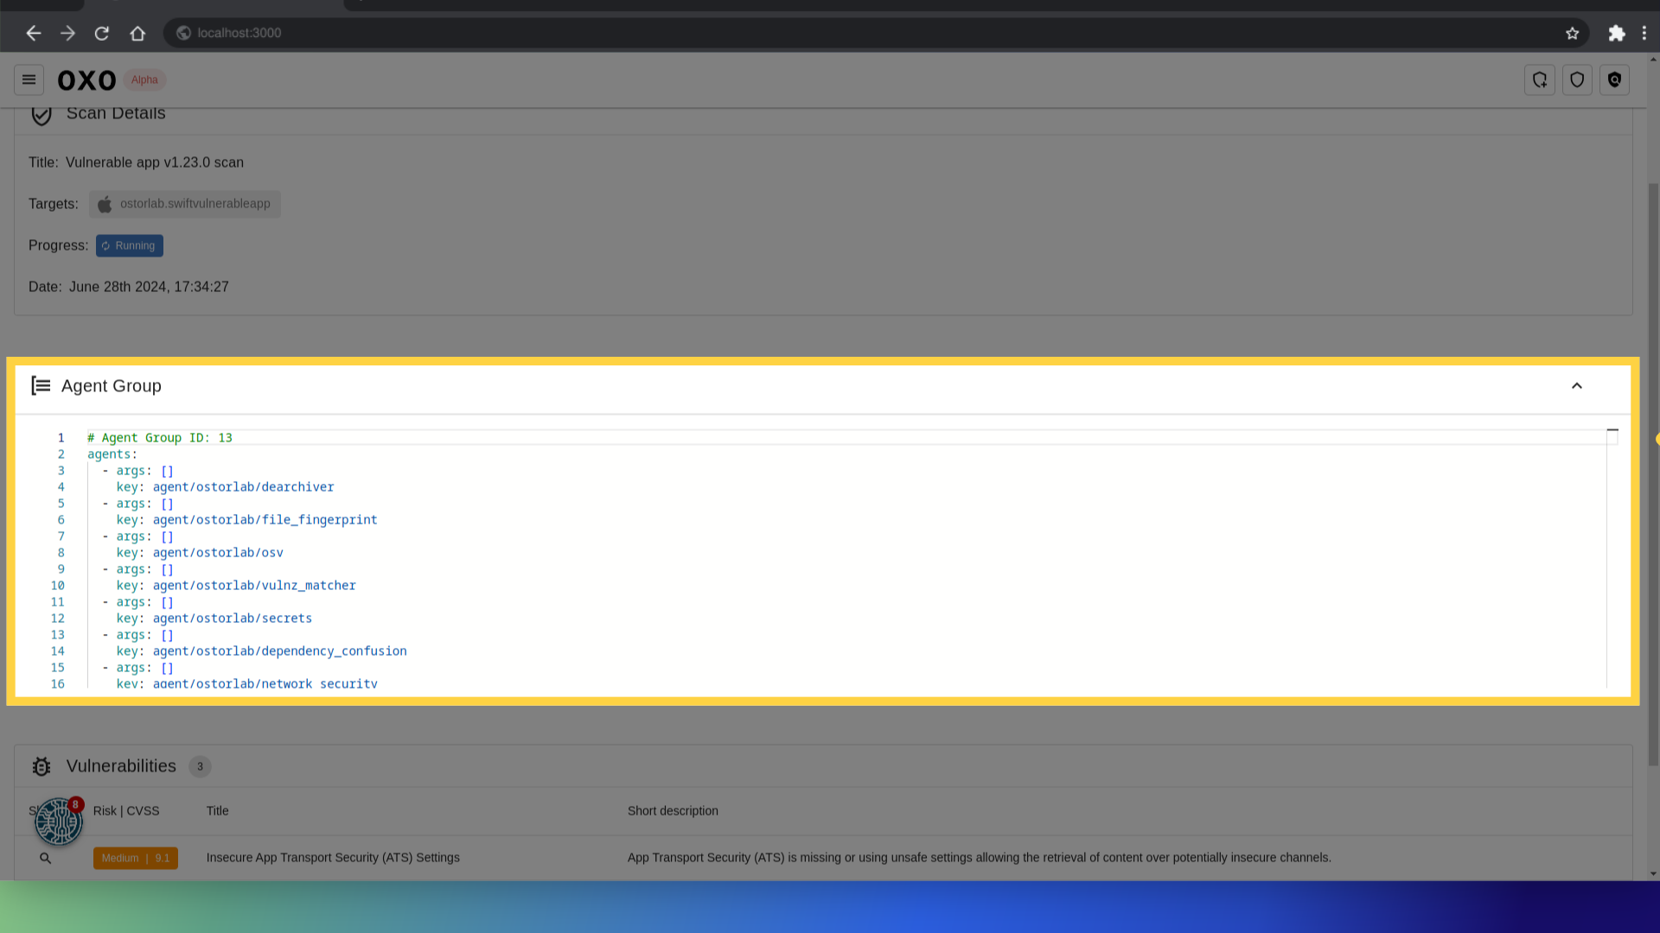Viewport: 1660px width, 933px height.
Task: Click the Agent Group heading text
Action: click(112, 385)
